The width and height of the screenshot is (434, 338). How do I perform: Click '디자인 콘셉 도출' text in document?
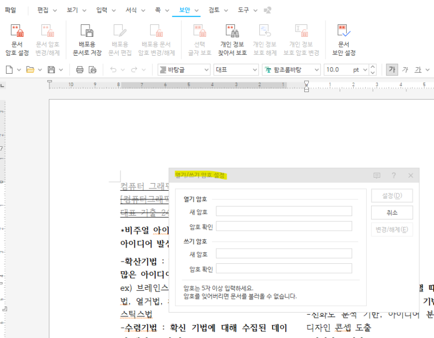click(339, 328)
